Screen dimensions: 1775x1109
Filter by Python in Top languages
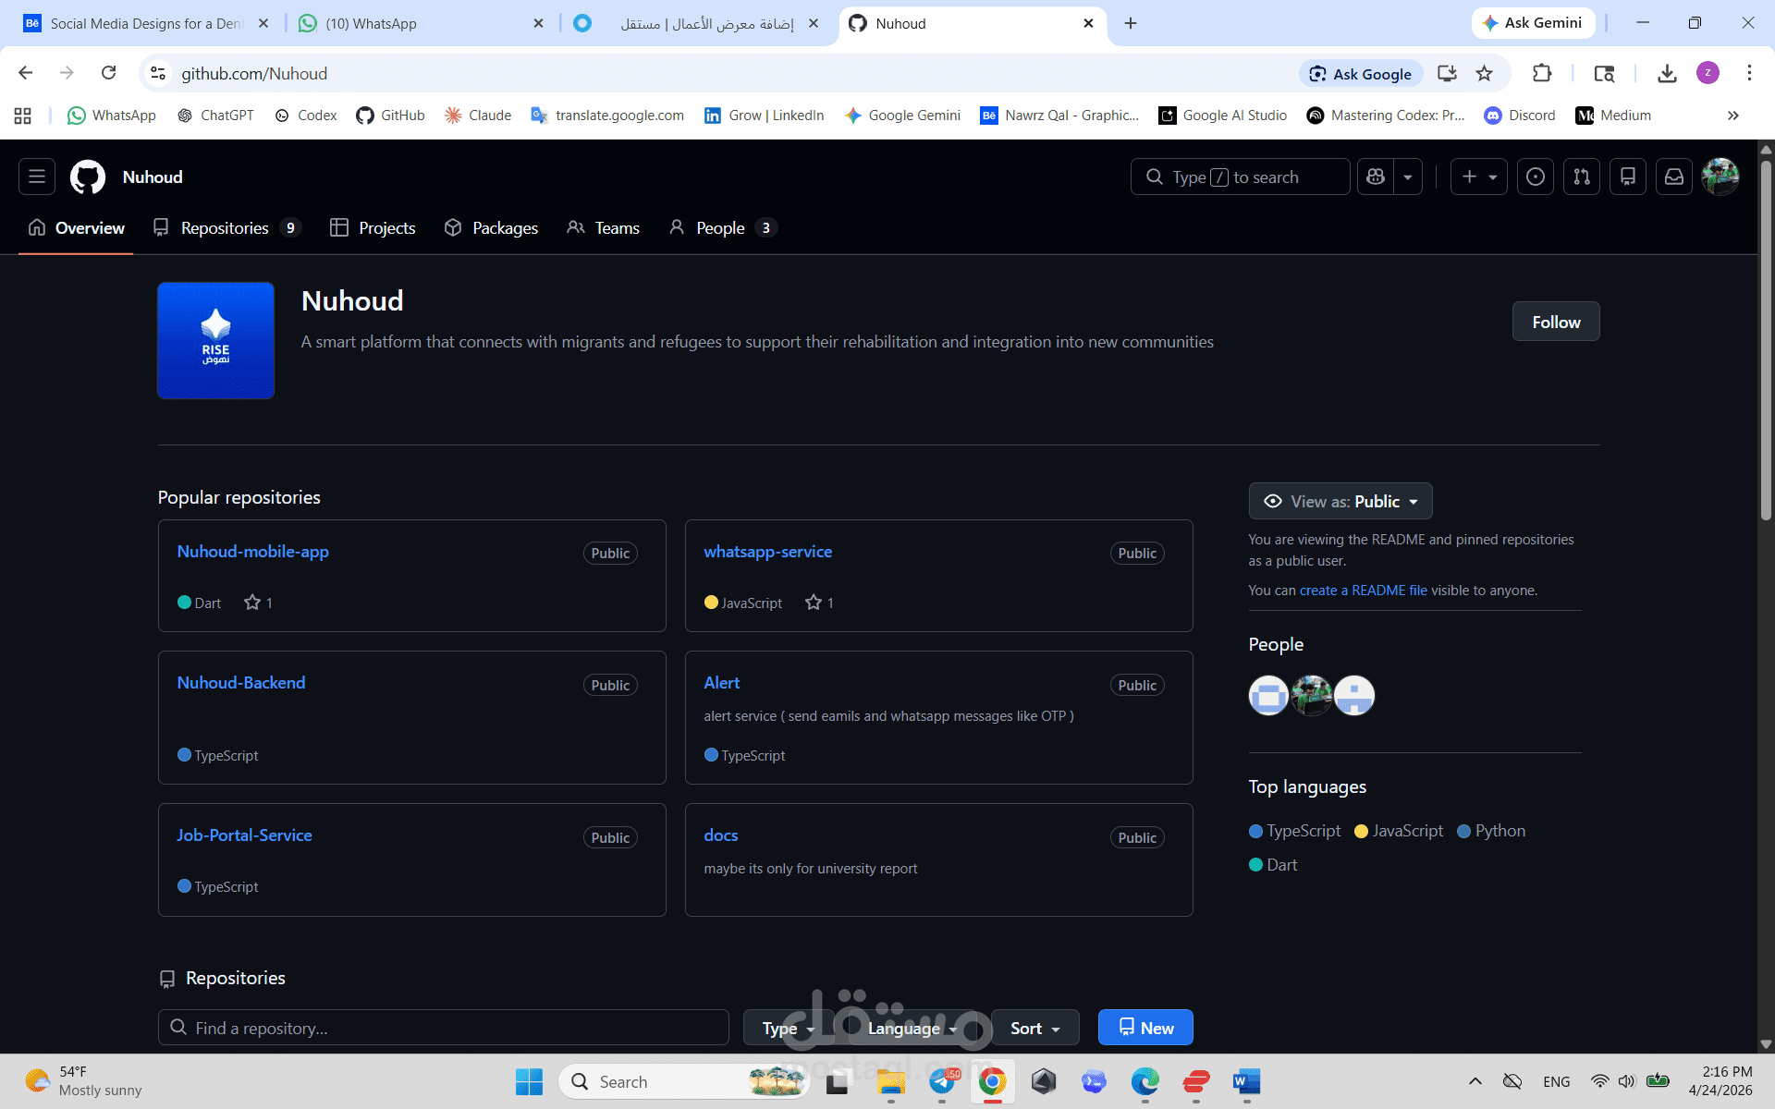(1491, 831)
